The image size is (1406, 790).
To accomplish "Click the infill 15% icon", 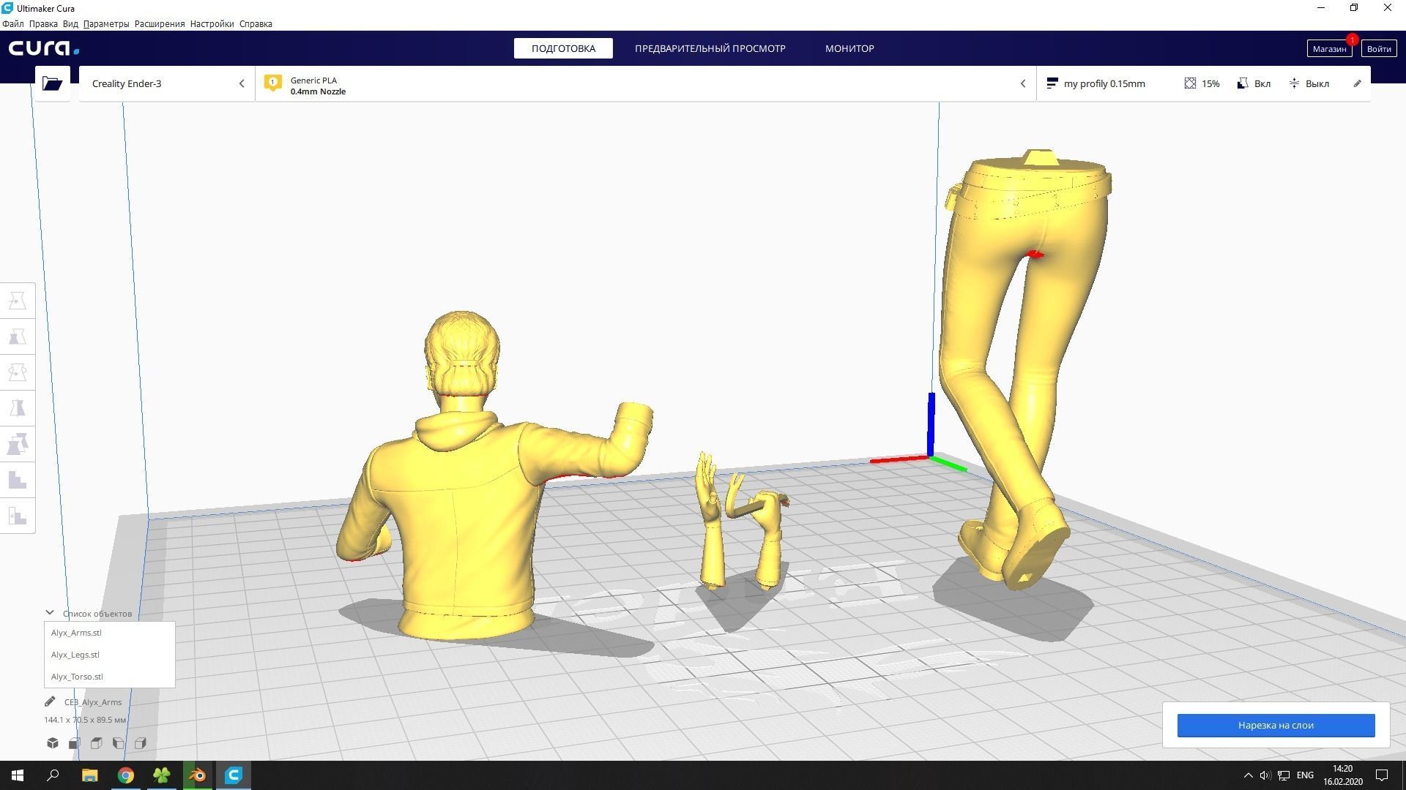I will (x=1190, y=83).
